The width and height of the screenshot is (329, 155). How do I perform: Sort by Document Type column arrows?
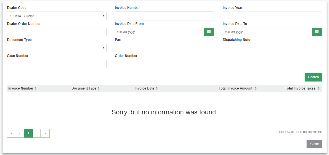pyautogui.click(x=98, y=88)
